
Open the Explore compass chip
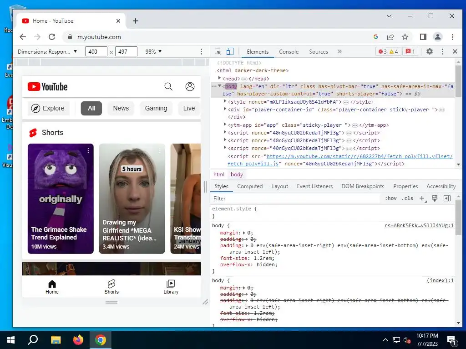(48, 108)
